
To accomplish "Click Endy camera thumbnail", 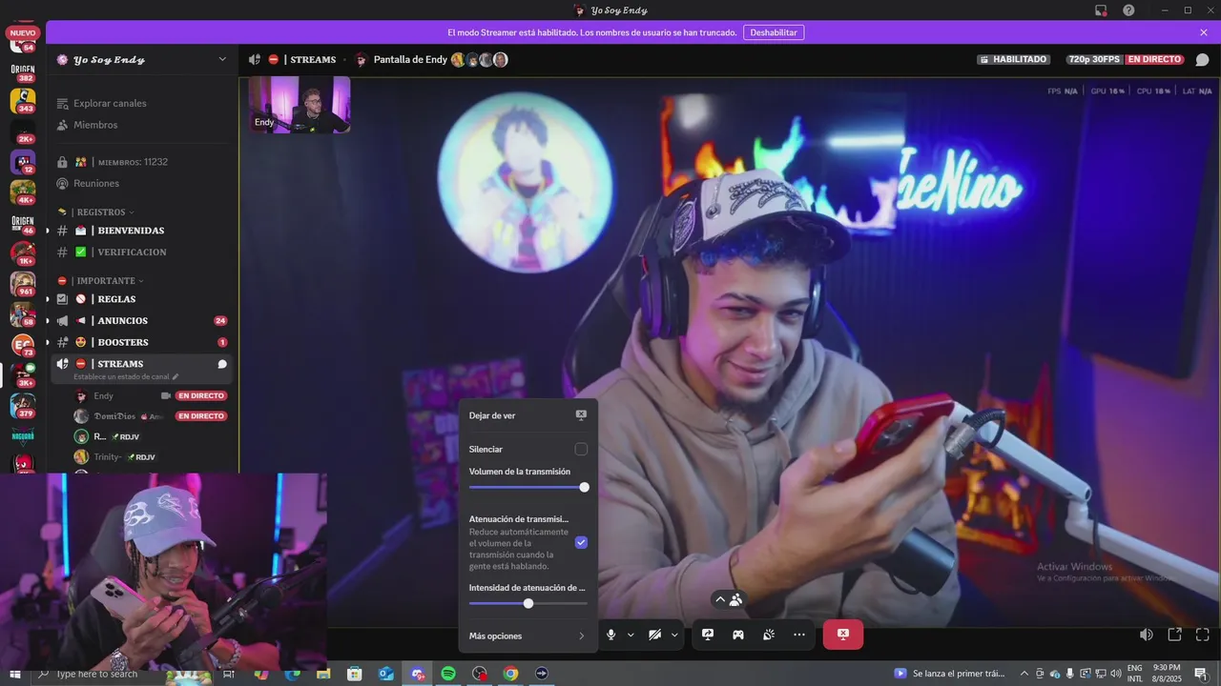I will click(300, 105).
